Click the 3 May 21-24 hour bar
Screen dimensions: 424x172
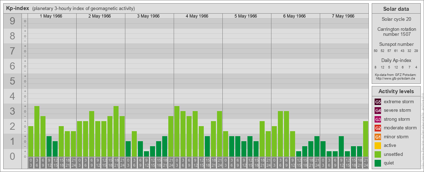(x=170, y=136)
